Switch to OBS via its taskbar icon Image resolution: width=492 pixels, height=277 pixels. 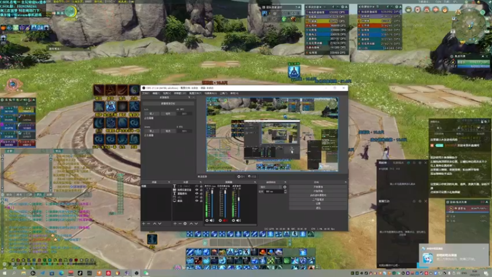pyautogui.click(x=137, y=273)
